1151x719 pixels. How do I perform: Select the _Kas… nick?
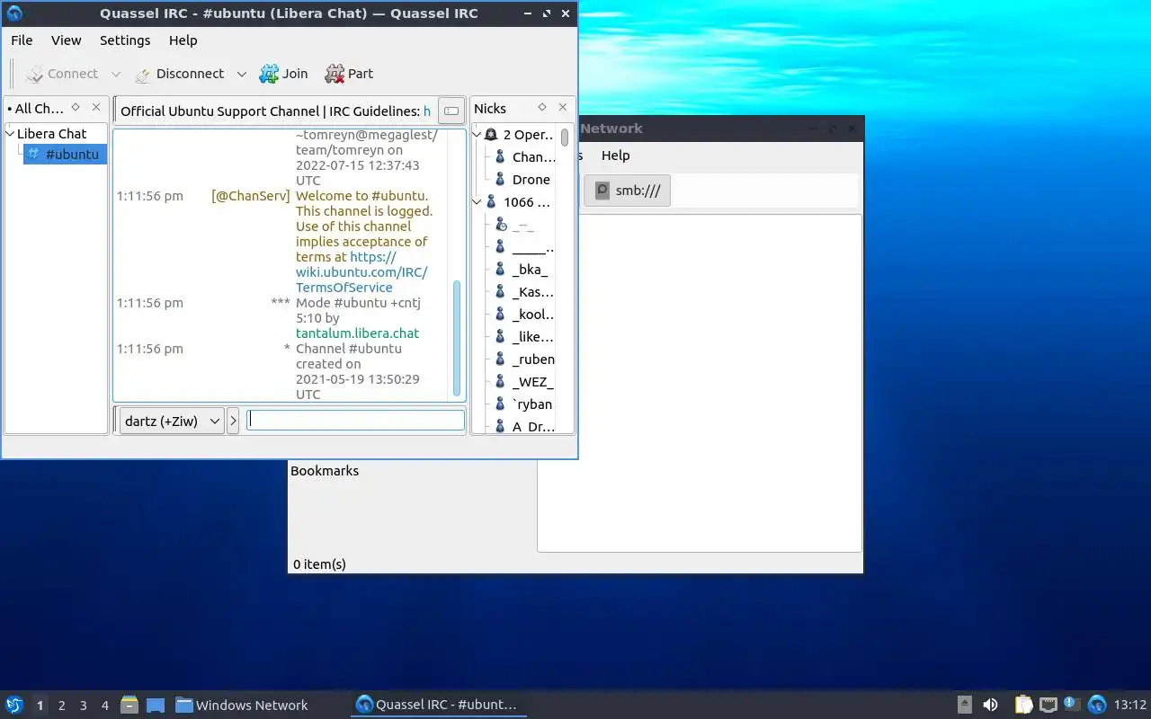(x=532, y=292)
